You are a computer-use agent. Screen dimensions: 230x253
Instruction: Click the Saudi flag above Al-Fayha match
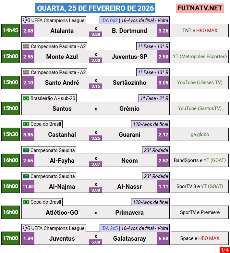click(26, 150)
